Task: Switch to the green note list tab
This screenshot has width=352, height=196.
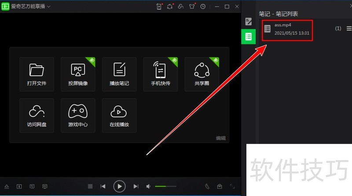Action: pos(248,36)
